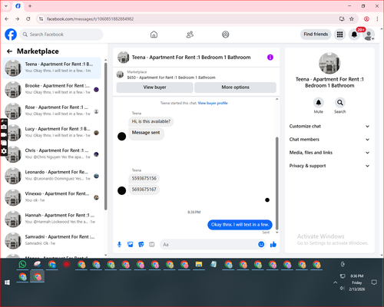Click the 5693675167 message bubble
Viewport: 384px width, 307px height.
coord(144,190)
